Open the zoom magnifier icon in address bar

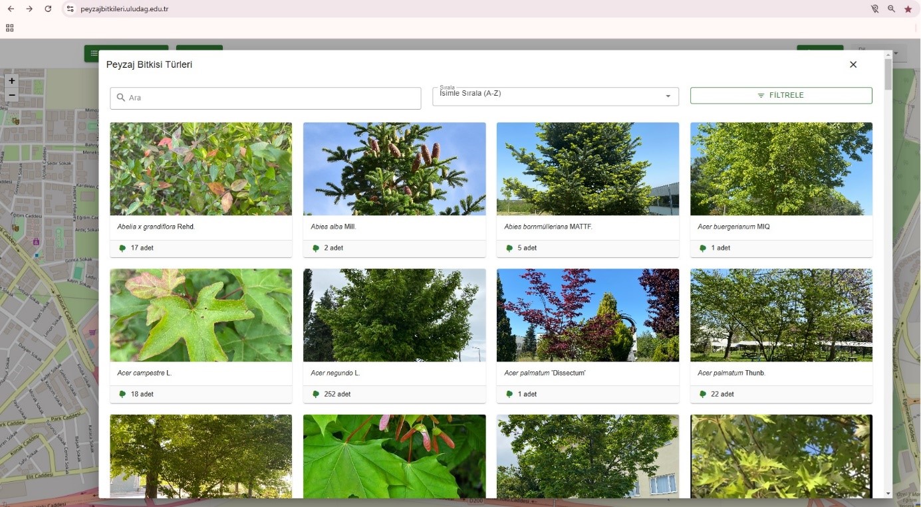tap(892, 9)
